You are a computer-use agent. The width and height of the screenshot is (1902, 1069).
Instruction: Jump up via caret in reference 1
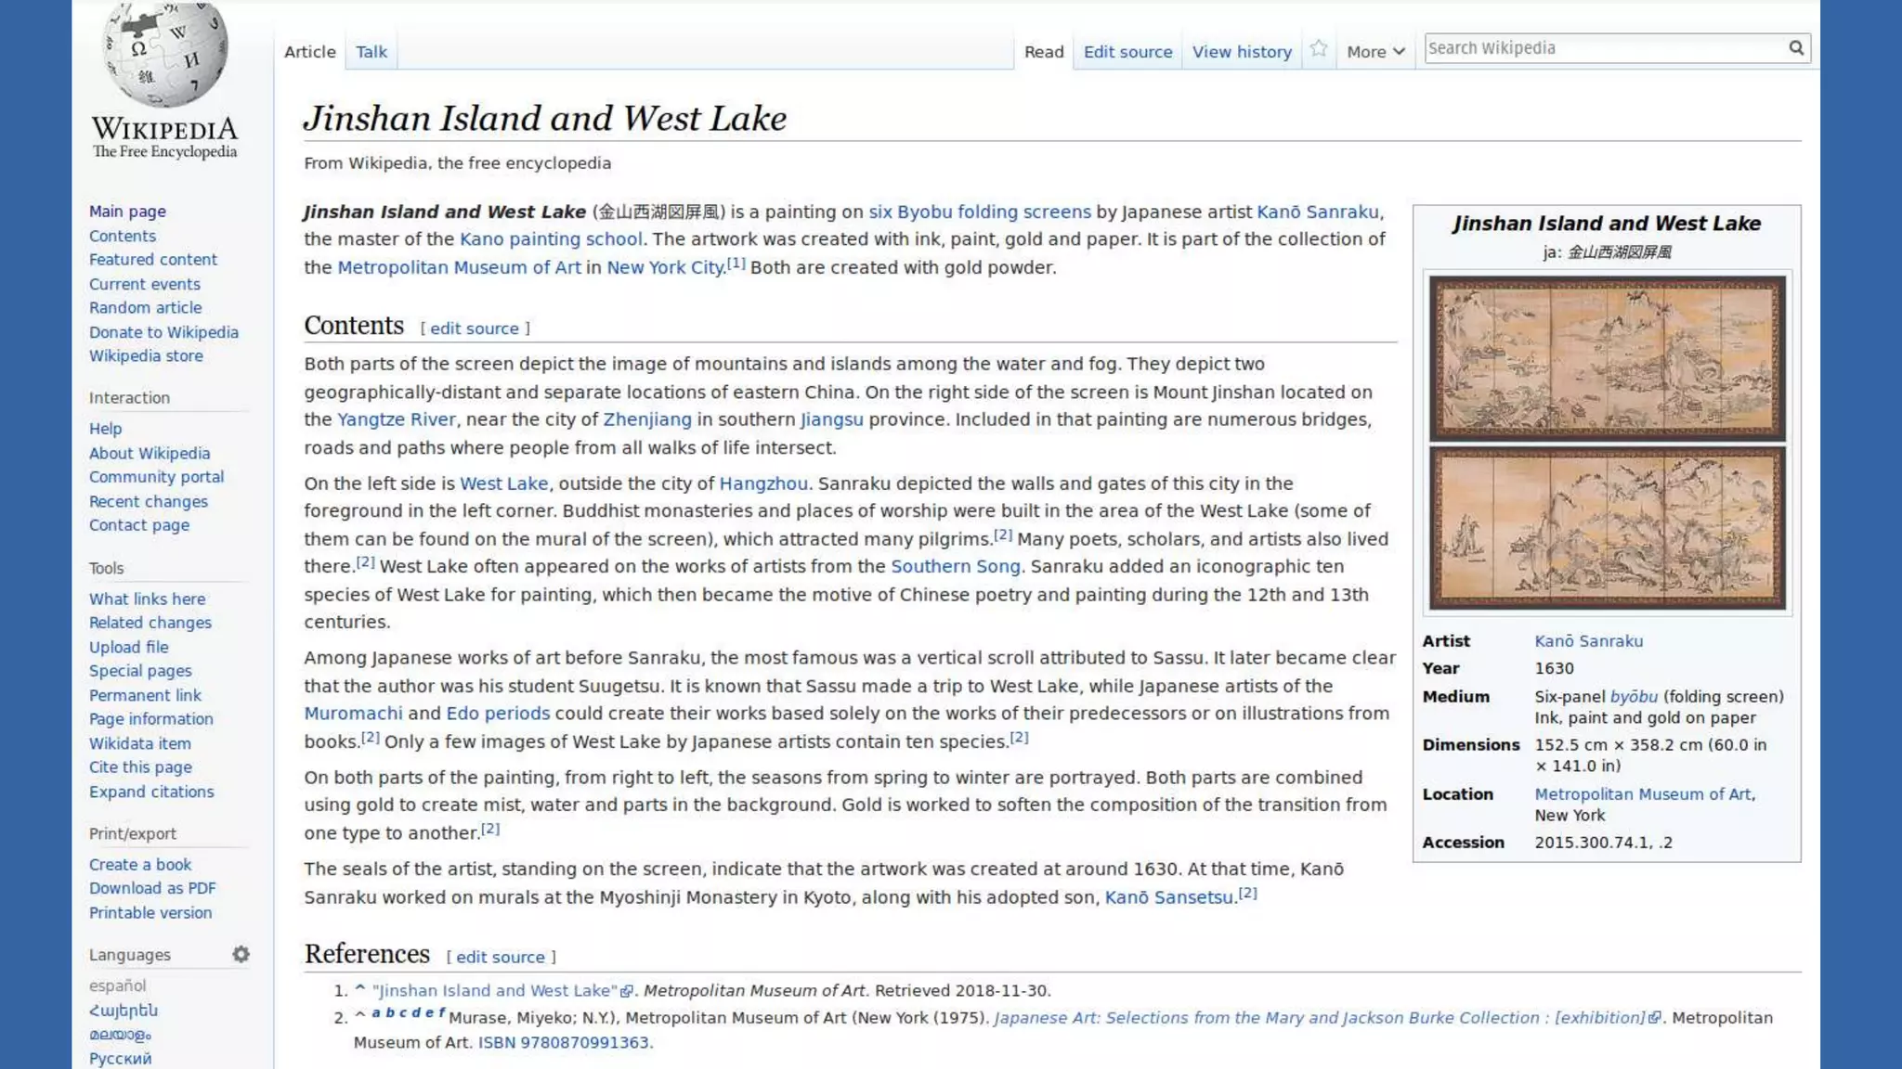click(x=360, y=990)
